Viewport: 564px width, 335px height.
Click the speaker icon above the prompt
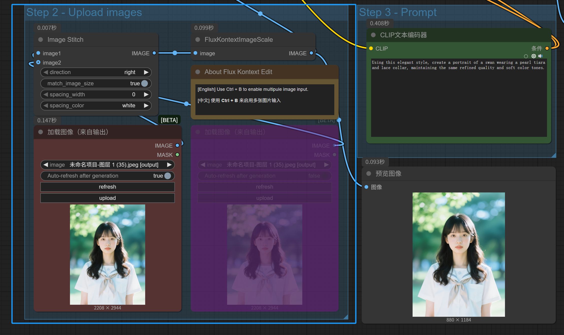point(540,56)
